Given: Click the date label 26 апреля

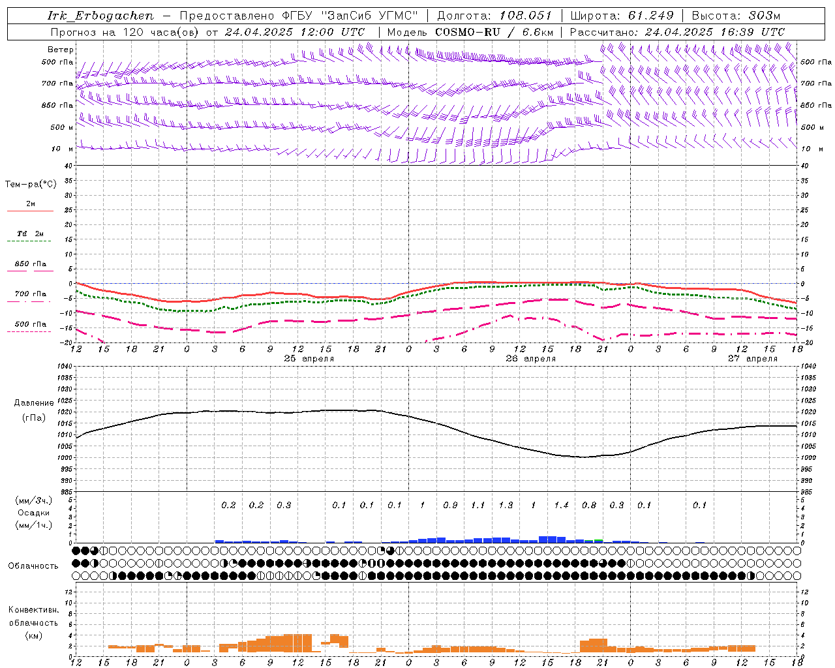Looking at the screenshot, I should [x=531, y=359].
